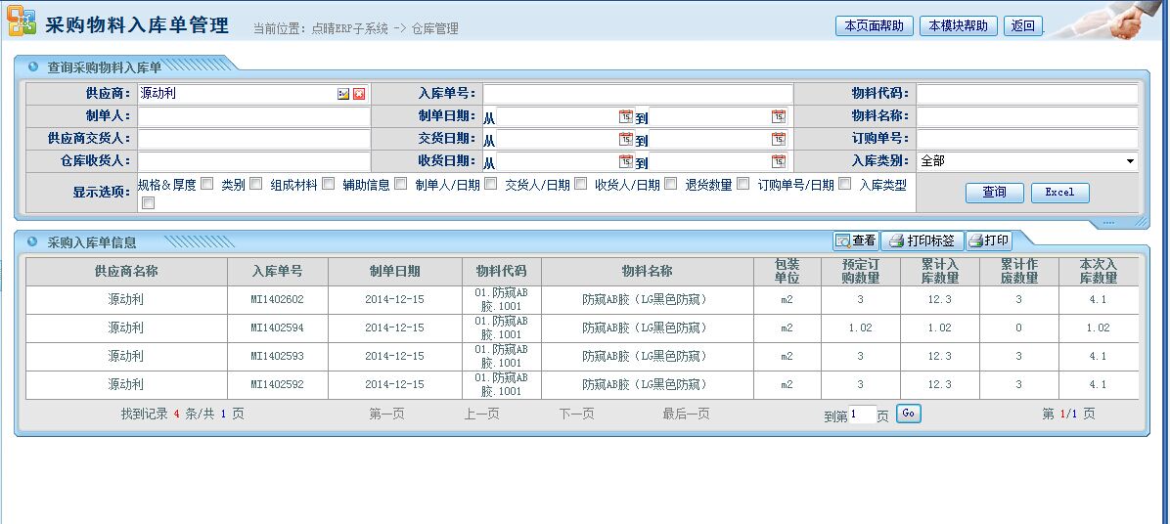Open 本页面帮助 page help

point(875,26)
